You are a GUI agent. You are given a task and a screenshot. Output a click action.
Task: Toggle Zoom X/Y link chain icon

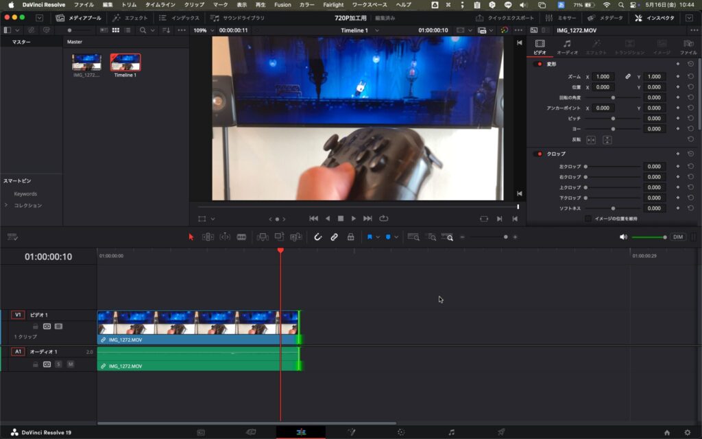[628, 77]
